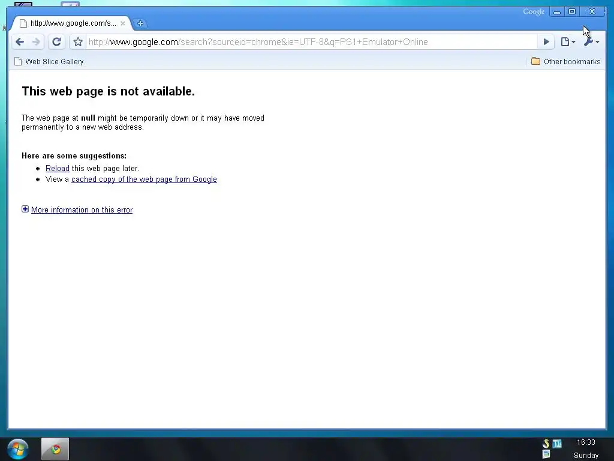Select the http://www.google.com/s... tab
The height and width of the screenshot is (461, 614).
[x=71, y=23]
